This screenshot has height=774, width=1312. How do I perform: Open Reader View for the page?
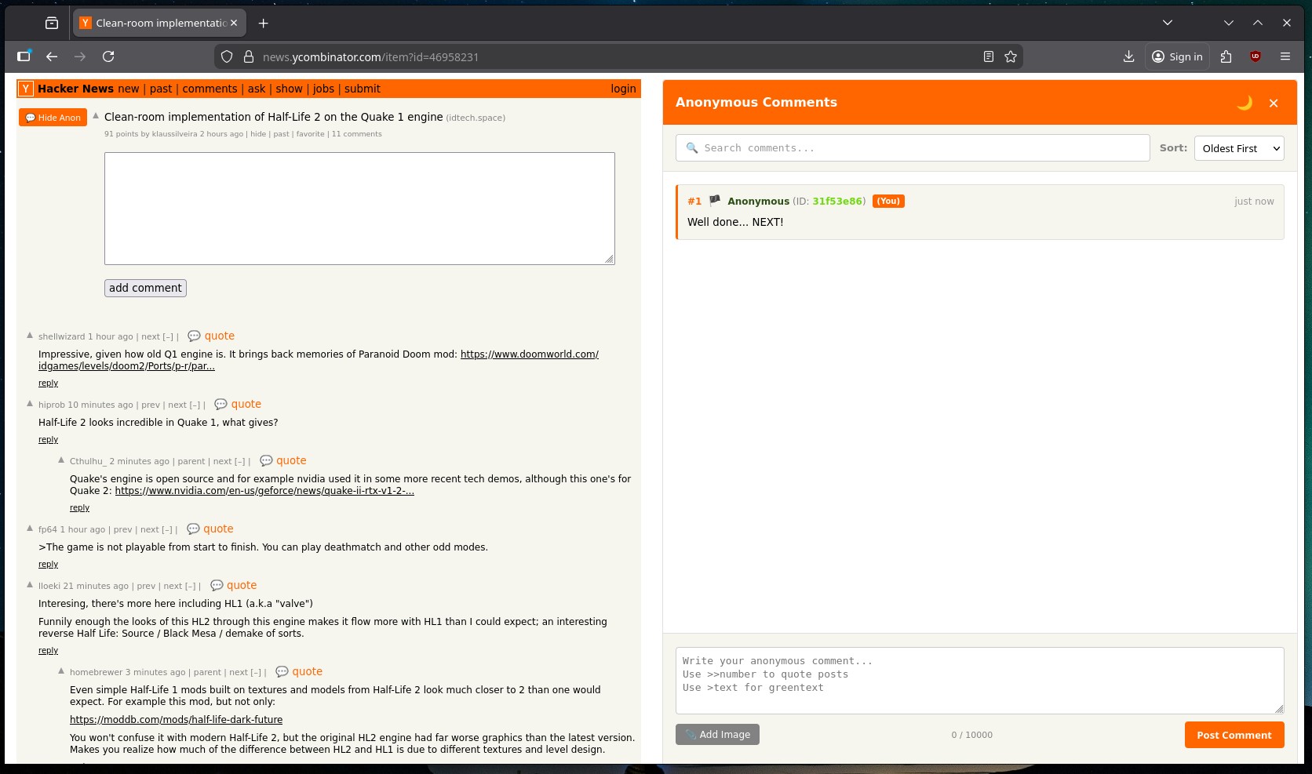pos(988,56)
